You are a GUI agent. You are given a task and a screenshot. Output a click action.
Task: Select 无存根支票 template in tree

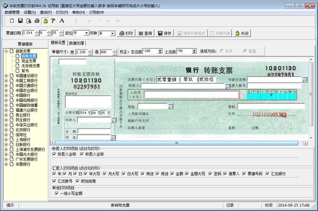pyautogui.click(x=30, y=66)
